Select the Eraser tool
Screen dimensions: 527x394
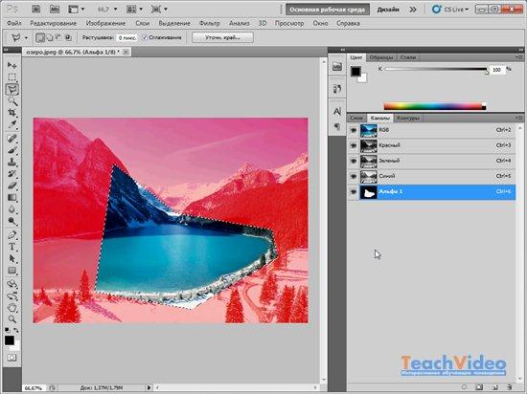12,186
